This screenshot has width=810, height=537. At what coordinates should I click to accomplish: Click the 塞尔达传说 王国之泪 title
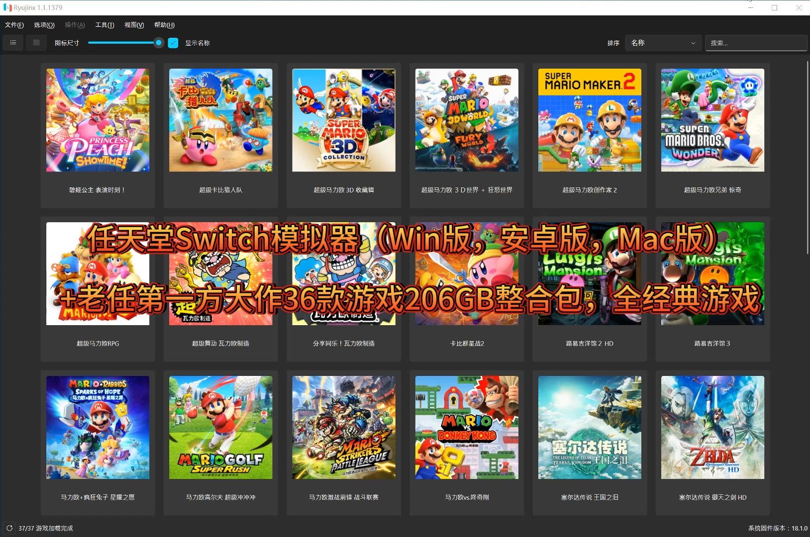590,497
